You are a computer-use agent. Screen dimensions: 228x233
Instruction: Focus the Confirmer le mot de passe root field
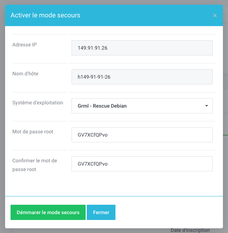pyautogui.click(x=142, y=164)
